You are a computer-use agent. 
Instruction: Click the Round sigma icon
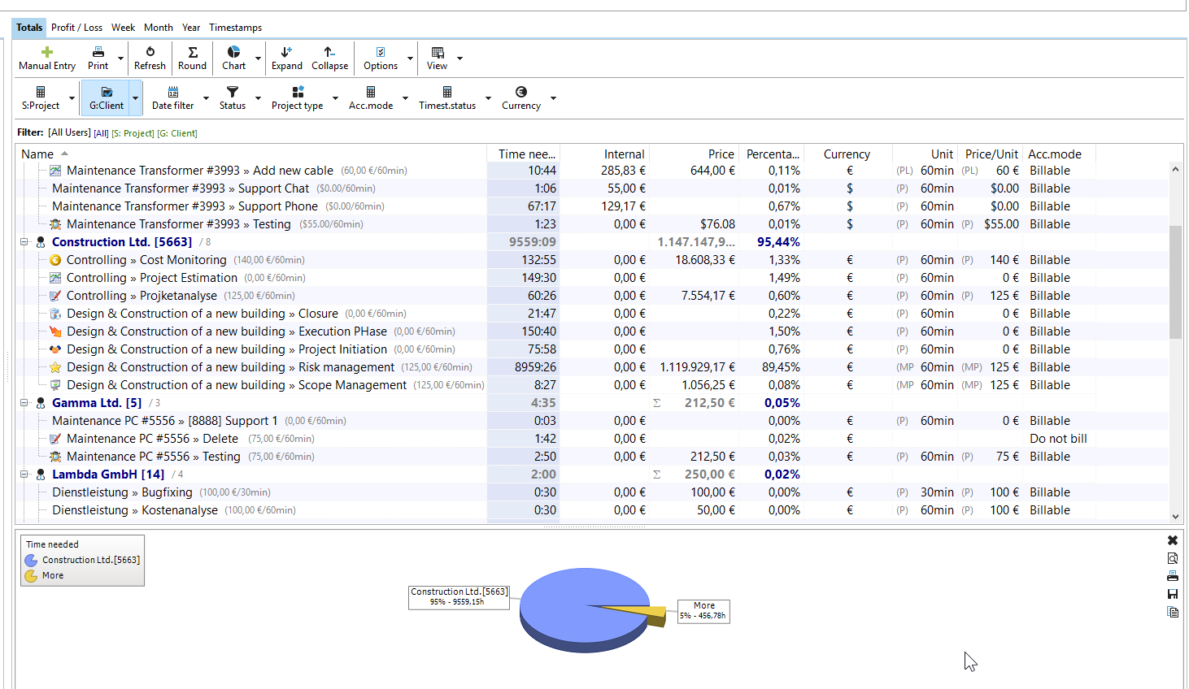(x=193, y=53)
